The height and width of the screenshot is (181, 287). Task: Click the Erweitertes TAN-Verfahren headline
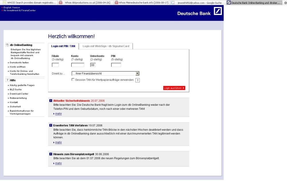point(71,125)
